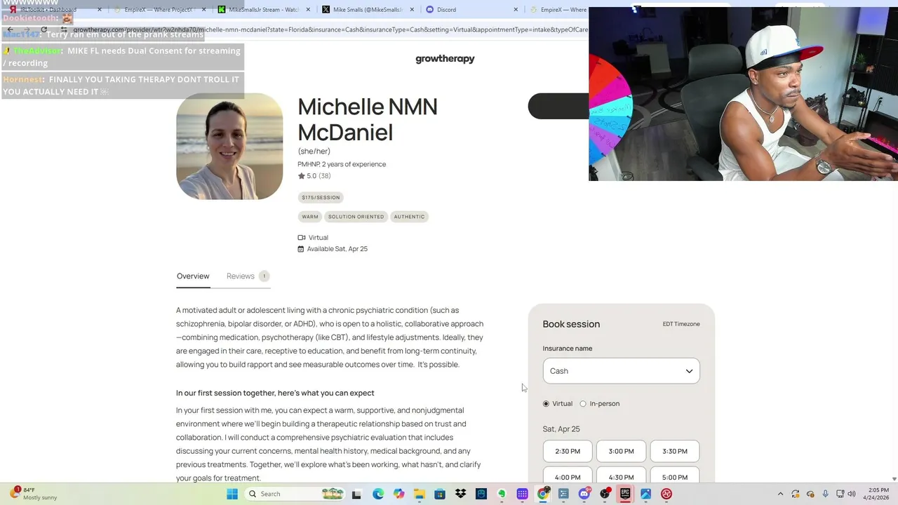The height and width of the screenshot is (505, 898).
Task: Click the growtherapy URL address bar
Action: [330, 29]
